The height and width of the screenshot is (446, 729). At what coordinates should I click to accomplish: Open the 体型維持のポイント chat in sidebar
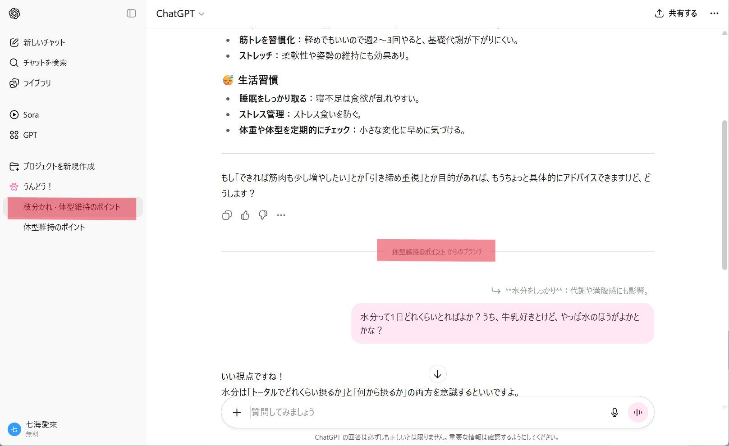(54, 227)
